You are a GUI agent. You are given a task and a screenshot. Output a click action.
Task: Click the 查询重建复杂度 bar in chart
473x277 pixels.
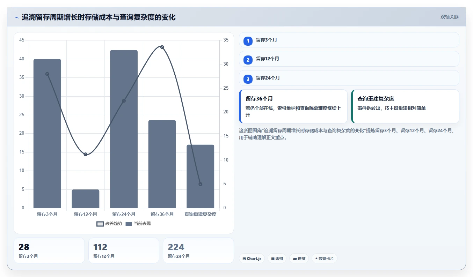pyautogui.click(x=201, y=177)
